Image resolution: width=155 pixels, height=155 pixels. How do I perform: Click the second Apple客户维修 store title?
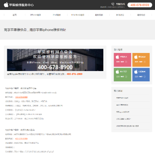tap(20, 130)
